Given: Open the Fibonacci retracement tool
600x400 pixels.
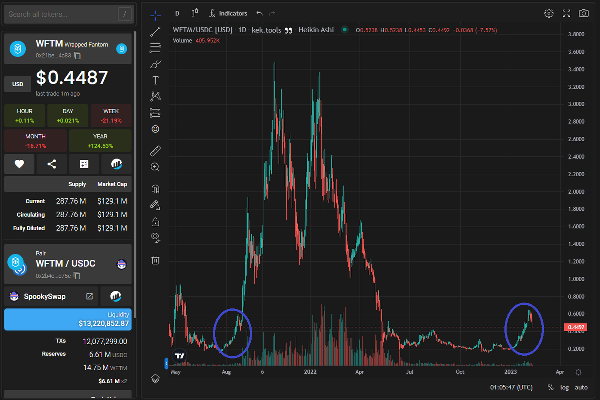Looking at the screenshot, I should tap(155, 48).
